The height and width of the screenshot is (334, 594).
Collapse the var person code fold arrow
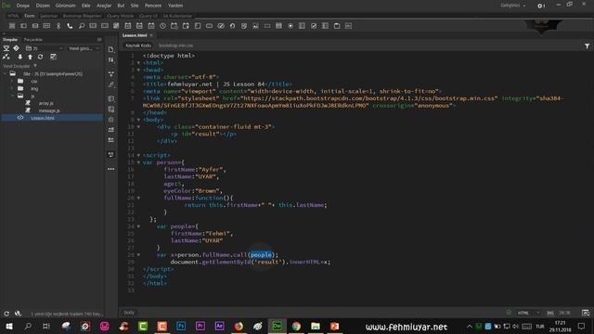coord(138,162)
